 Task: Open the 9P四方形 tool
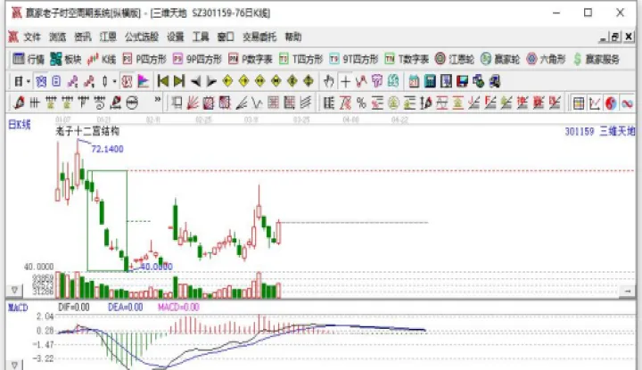pyautogui.click(x=197, y=60)
